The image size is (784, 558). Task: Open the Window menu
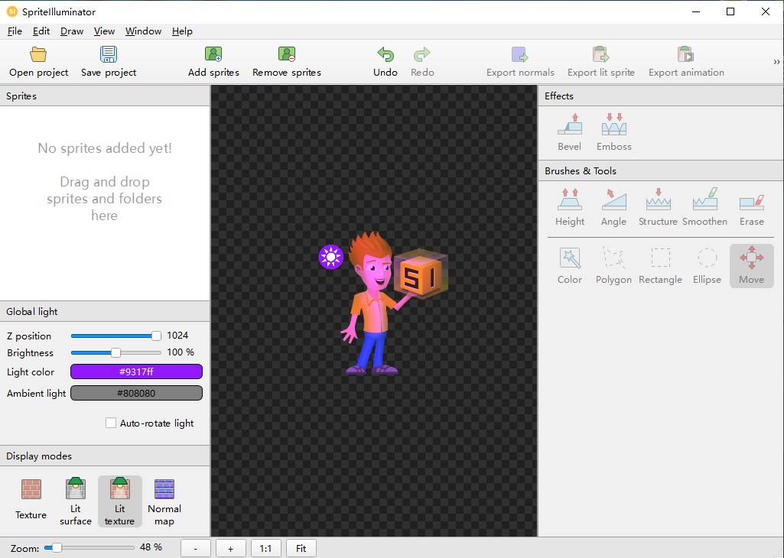point(143,31)
